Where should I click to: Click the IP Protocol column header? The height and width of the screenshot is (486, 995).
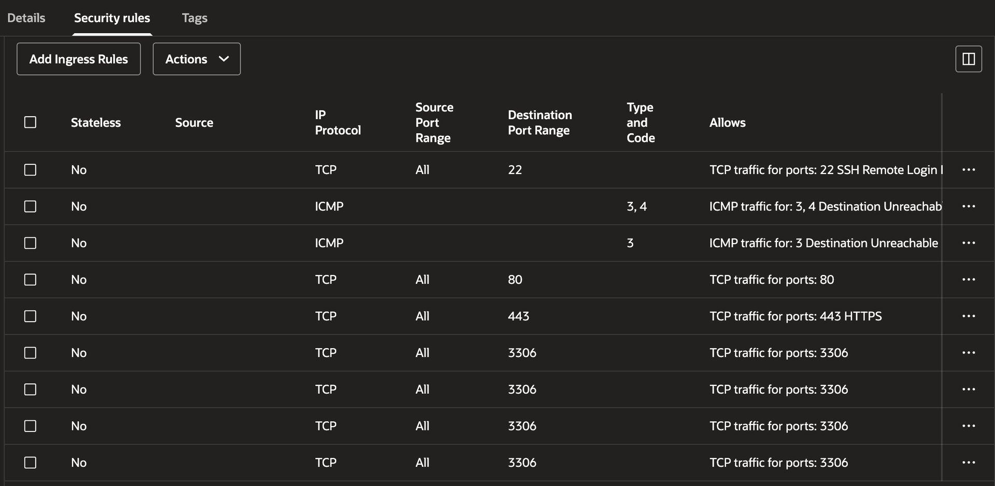click(x=337, y=123)
